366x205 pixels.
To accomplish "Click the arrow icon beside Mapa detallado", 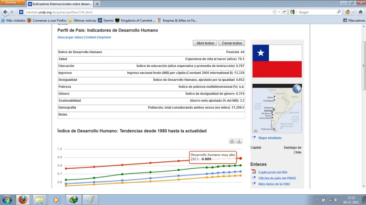I will 254,137.
